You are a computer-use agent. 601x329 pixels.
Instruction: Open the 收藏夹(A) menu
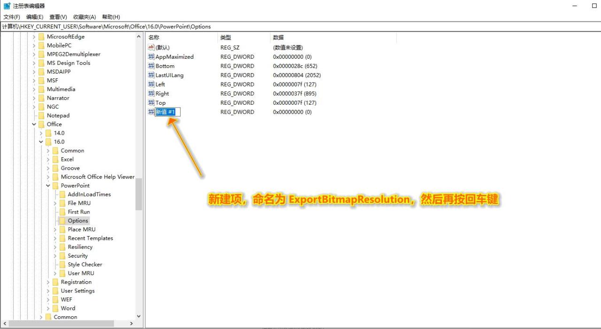[85, 17]
